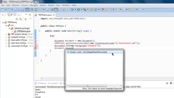The image size is (174, 98).
Task: Select close() : void proposal in autocomplete
Action: [x=94, y=52]
